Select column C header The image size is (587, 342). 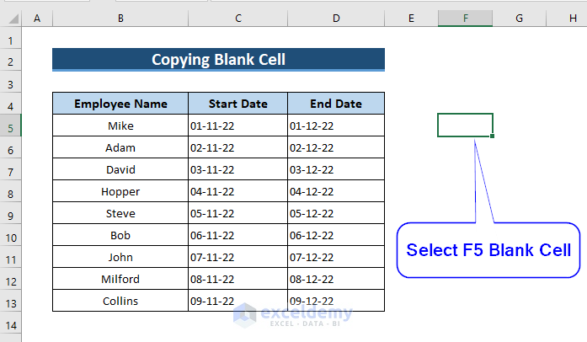tap(237, 18)
